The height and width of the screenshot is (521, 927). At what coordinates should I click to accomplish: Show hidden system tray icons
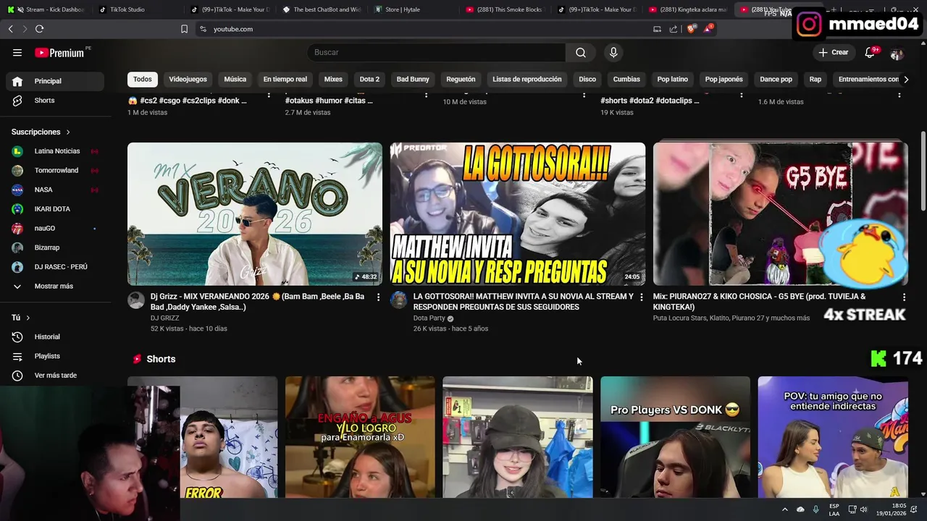click(784, 509)
